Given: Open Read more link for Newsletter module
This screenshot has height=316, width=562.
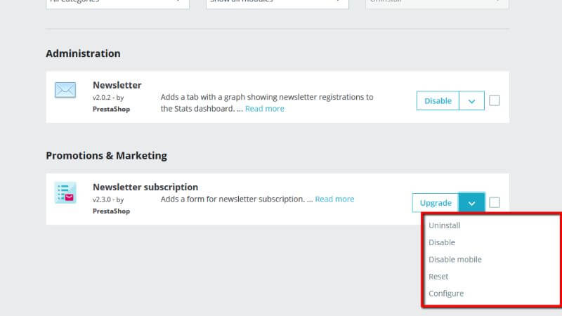Looking at the screenshot, I should [265, 109].
